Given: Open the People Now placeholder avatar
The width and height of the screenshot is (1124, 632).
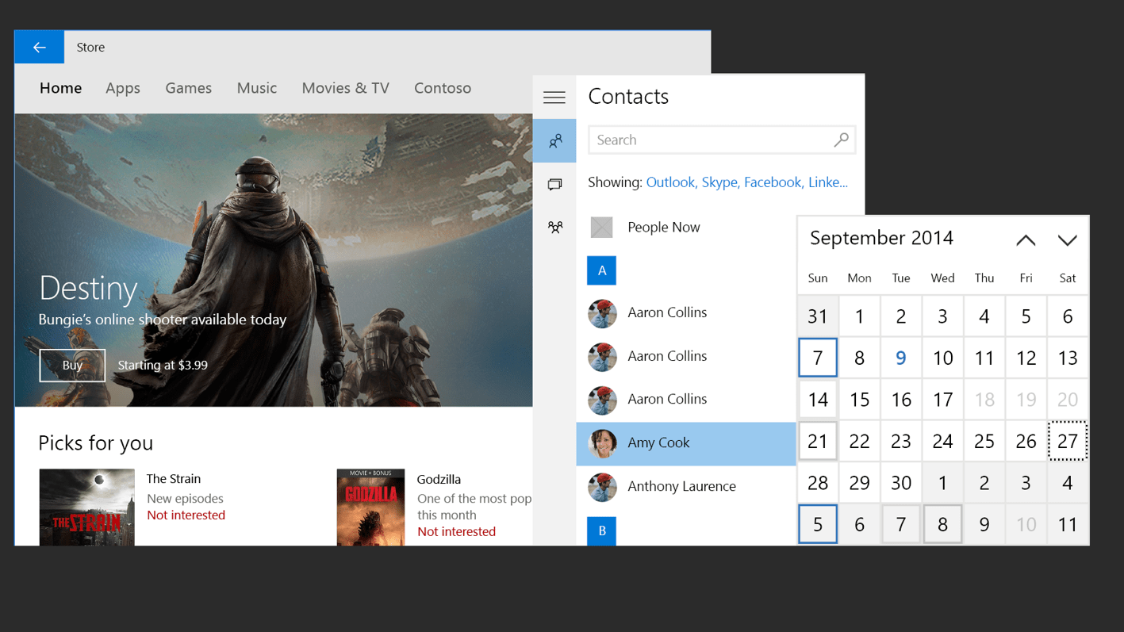Looking at the screenshot, I should tap(601, 227).
